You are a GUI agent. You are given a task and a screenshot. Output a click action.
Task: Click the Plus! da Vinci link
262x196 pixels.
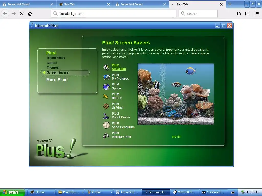118,106
